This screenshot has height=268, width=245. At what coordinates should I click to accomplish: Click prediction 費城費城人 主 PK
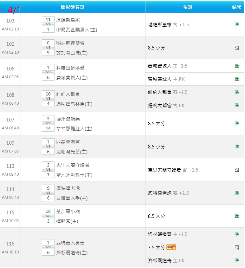pos(166,79)
